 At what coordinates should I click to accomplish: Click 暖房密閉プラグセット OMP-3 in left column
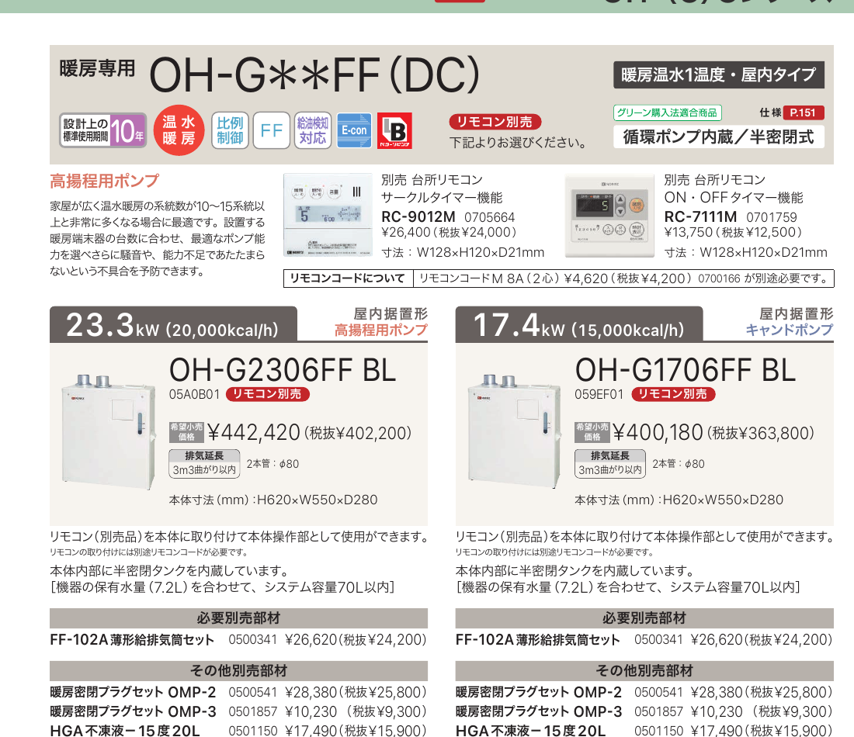pos(133,711)
